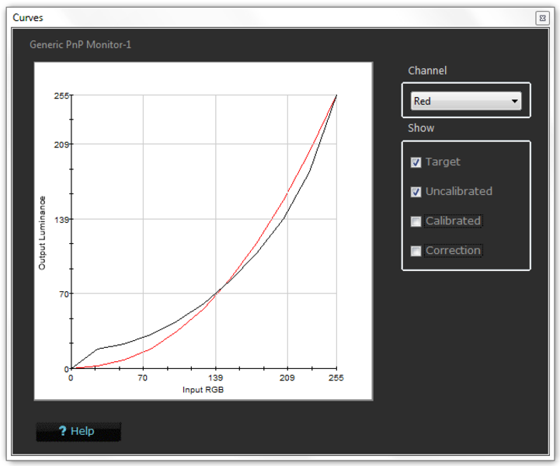Click the Output Luminance axis label
Screen dimensions: 560x466
(42, 233)
